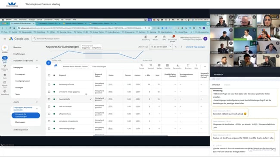Click the blue add keyword plus button
This screenshot has height=157, width=280.
tap(49, 63)
